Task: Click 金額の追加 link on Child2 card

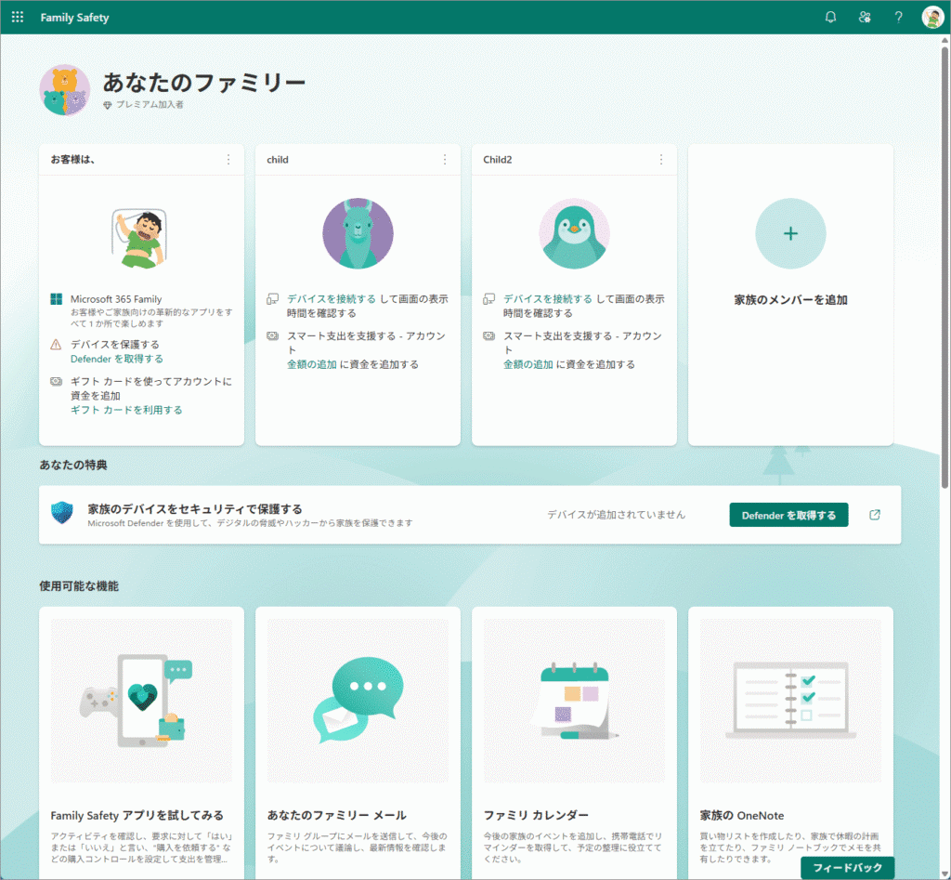Action: click(528, 364)
